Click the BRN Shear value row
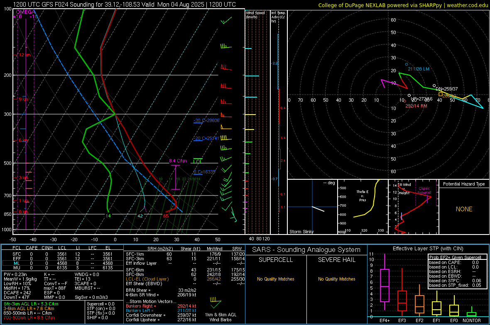Screen dimensions: 490x325 161,290
